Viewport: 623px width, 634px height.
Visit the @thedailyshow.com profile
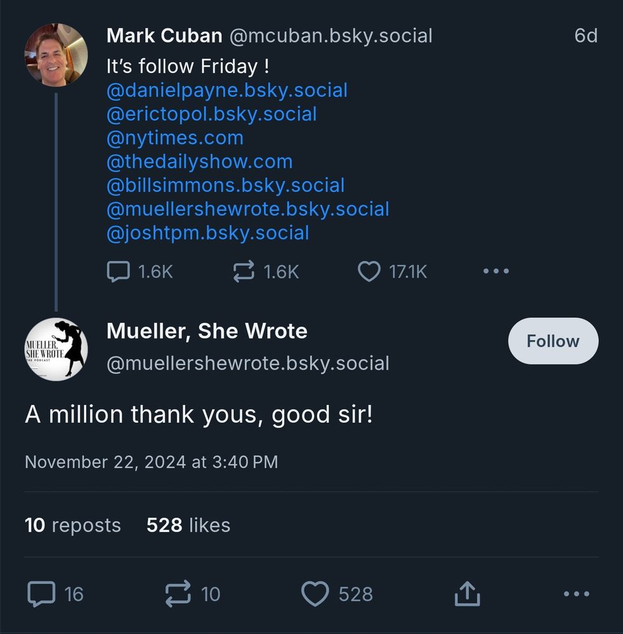pos(200,161)
